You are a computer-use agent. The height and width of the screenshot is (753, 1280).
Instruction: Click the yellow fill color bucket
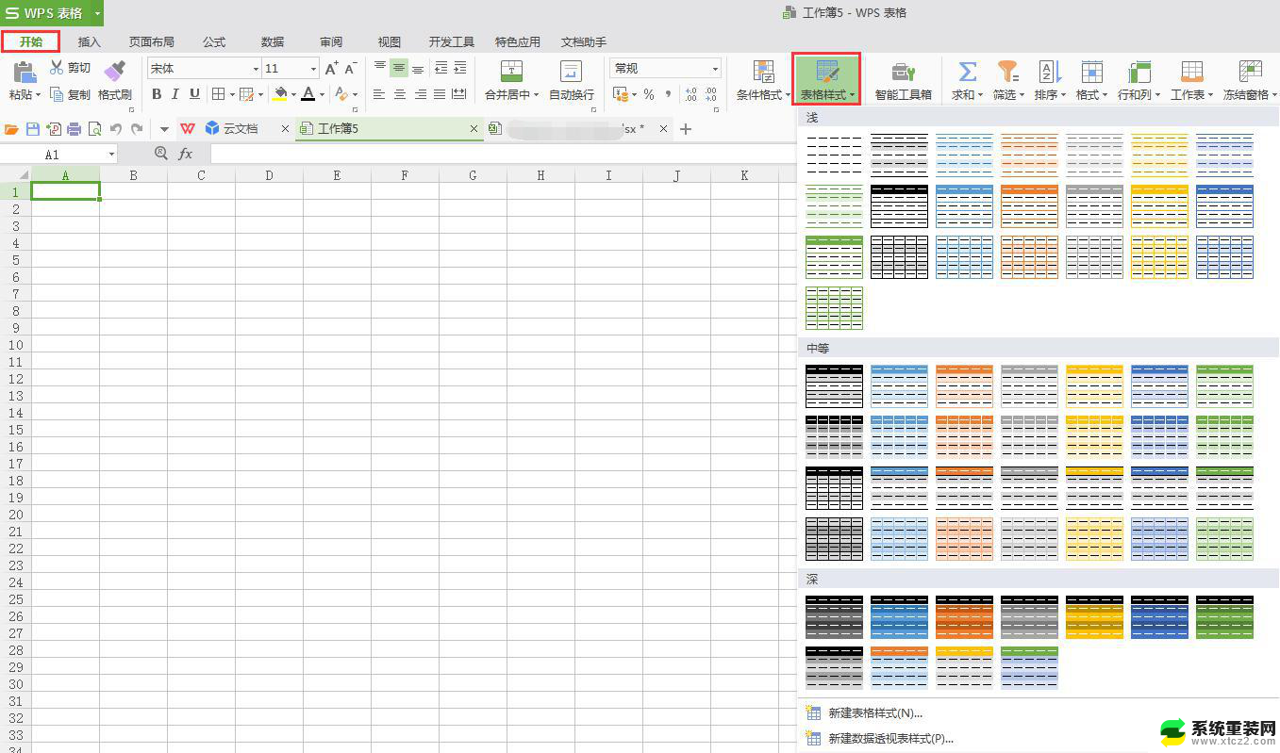click(279, 94)
